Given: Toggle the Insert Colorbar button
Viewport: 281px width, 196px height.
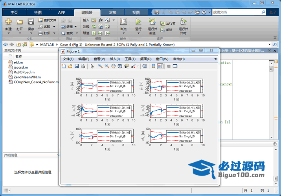Looking at the screenshot, I should (x=153, y=66).
